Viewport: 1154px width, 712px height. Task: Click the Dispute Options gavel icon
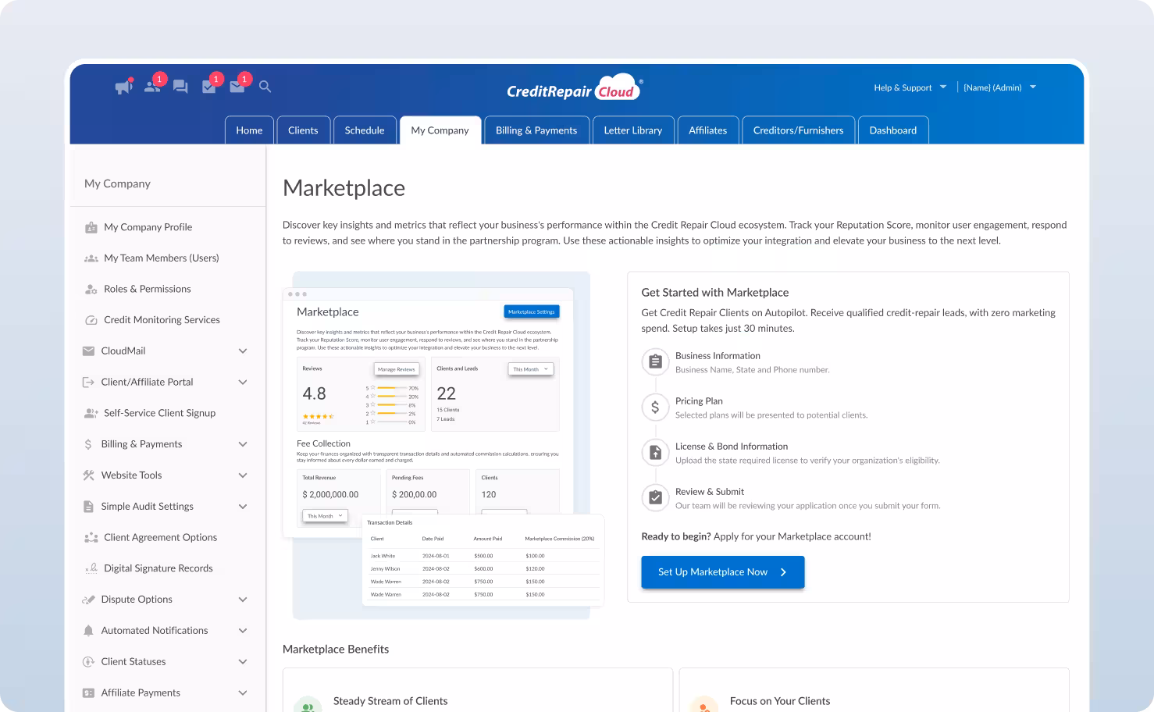(x=88, y=600)
